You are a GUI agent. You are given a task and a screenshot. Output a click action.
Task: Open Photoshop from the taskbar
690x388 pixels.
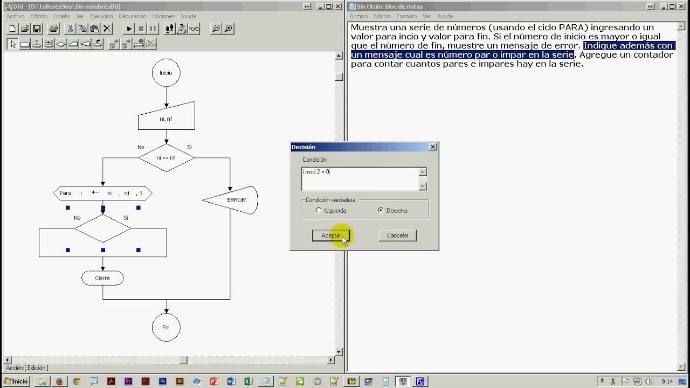162,382
